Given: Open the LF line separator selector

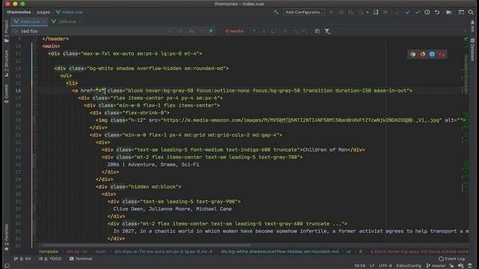Looking at the screenshot, I should (x=372, y=266).
